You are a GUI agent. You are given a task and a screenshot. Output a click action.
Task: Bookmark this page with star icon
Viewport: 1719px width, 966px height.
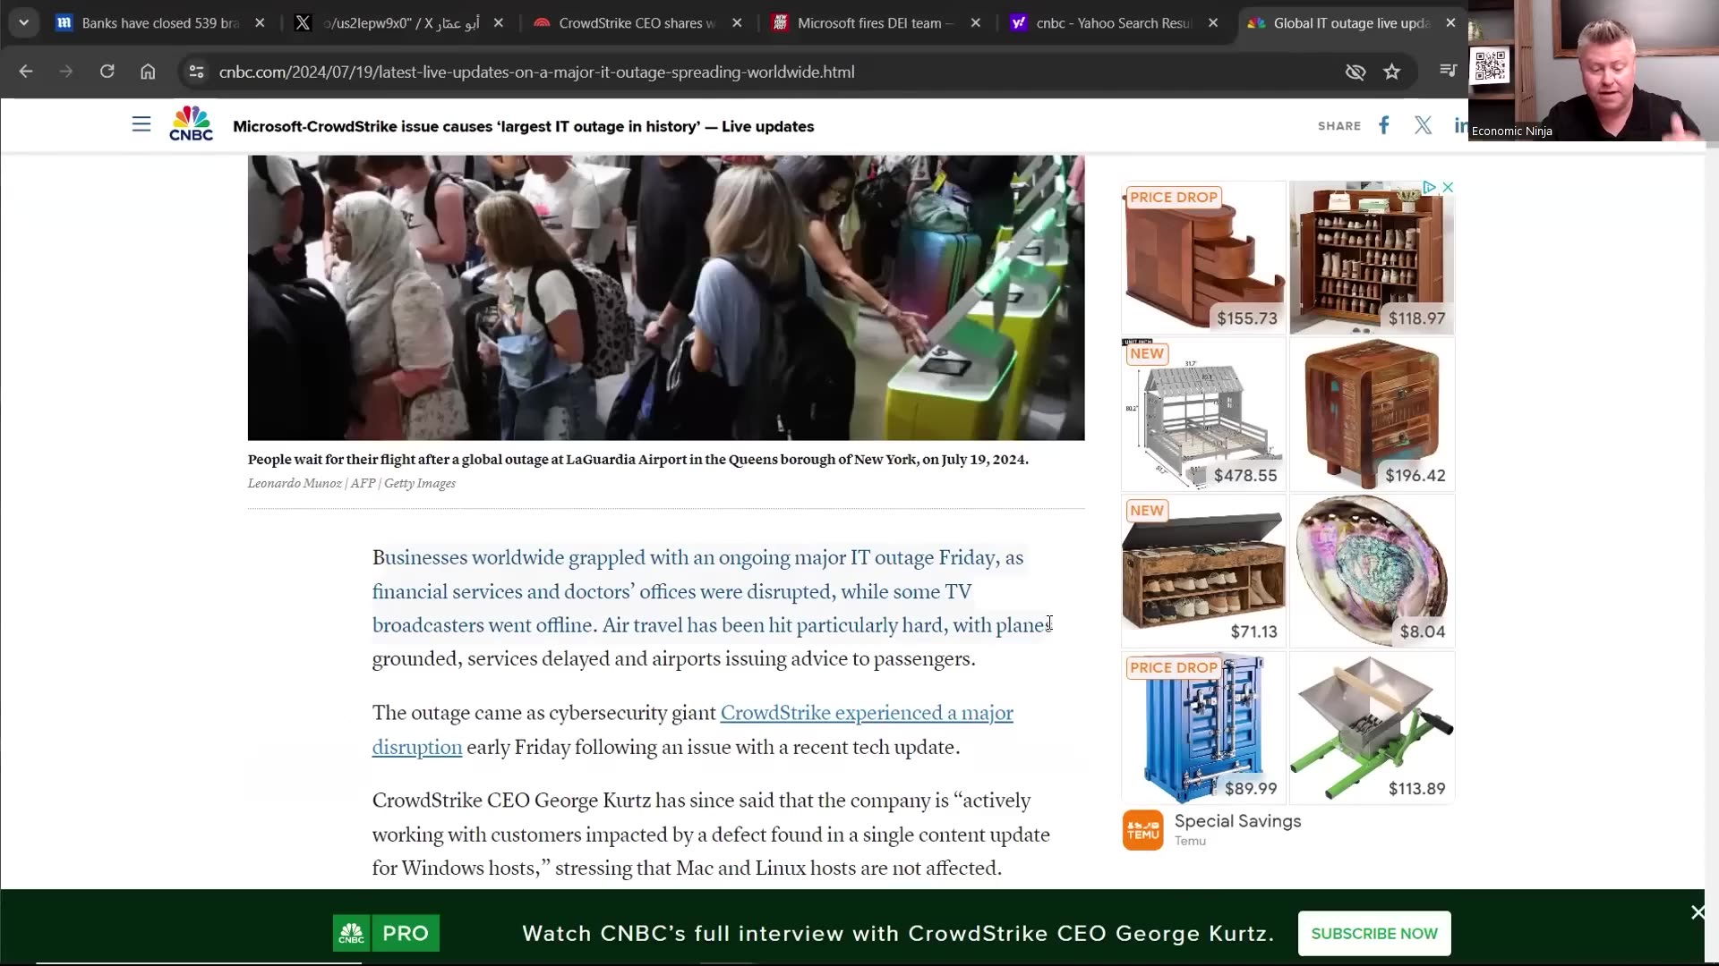tap(1391, 72)
